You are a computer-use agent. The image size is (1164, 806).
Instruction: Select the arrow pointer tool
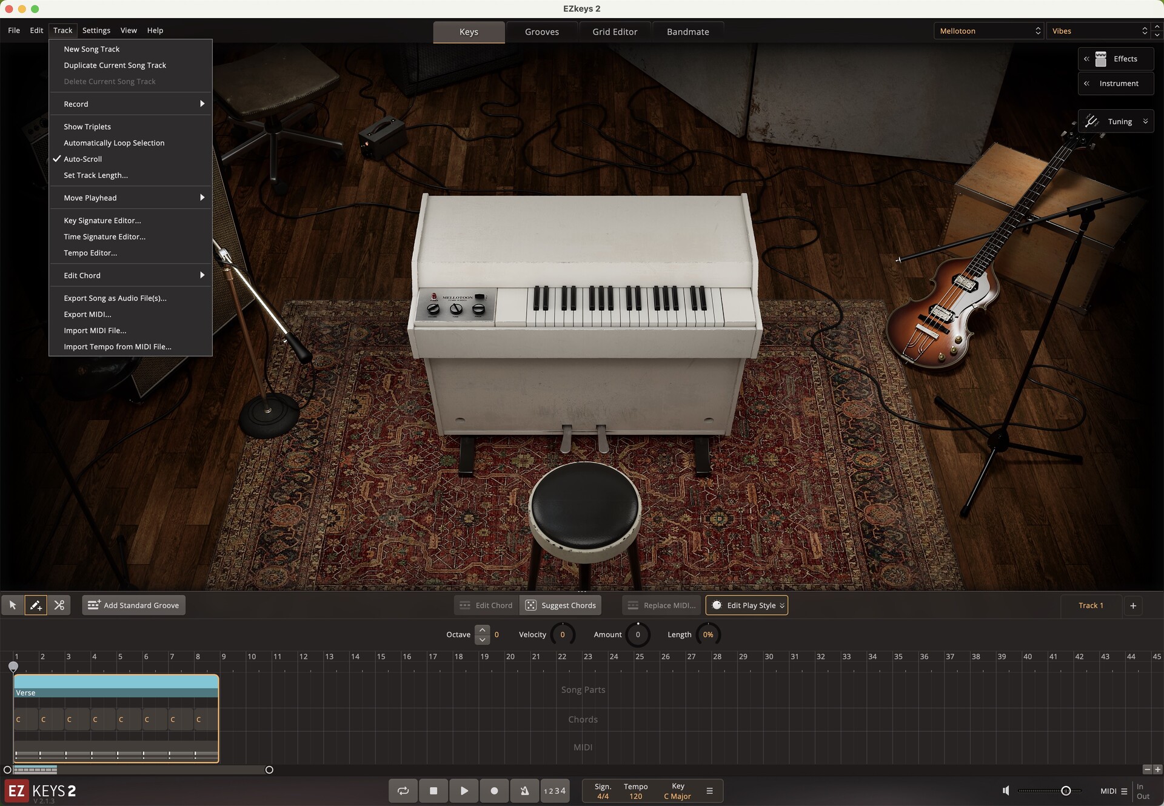(x=13, y=605)
